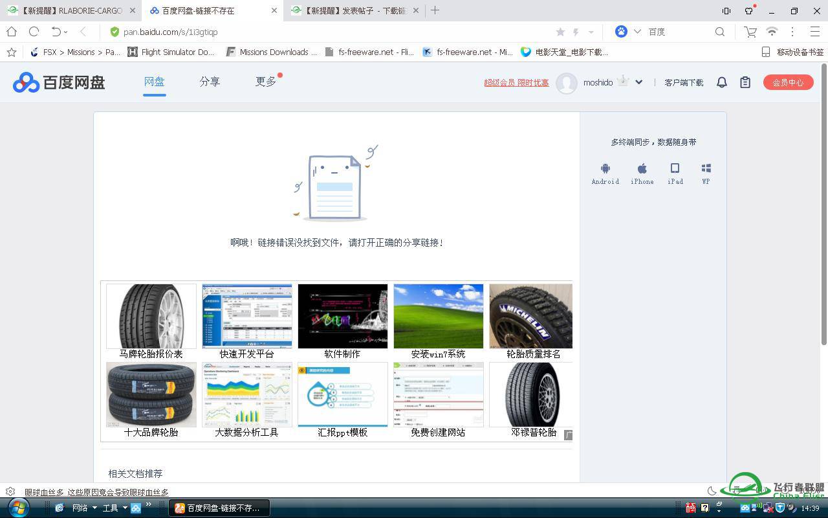828x518 pixels.
Task: Expand the search engine selector chevron
Action: [637, 32]
